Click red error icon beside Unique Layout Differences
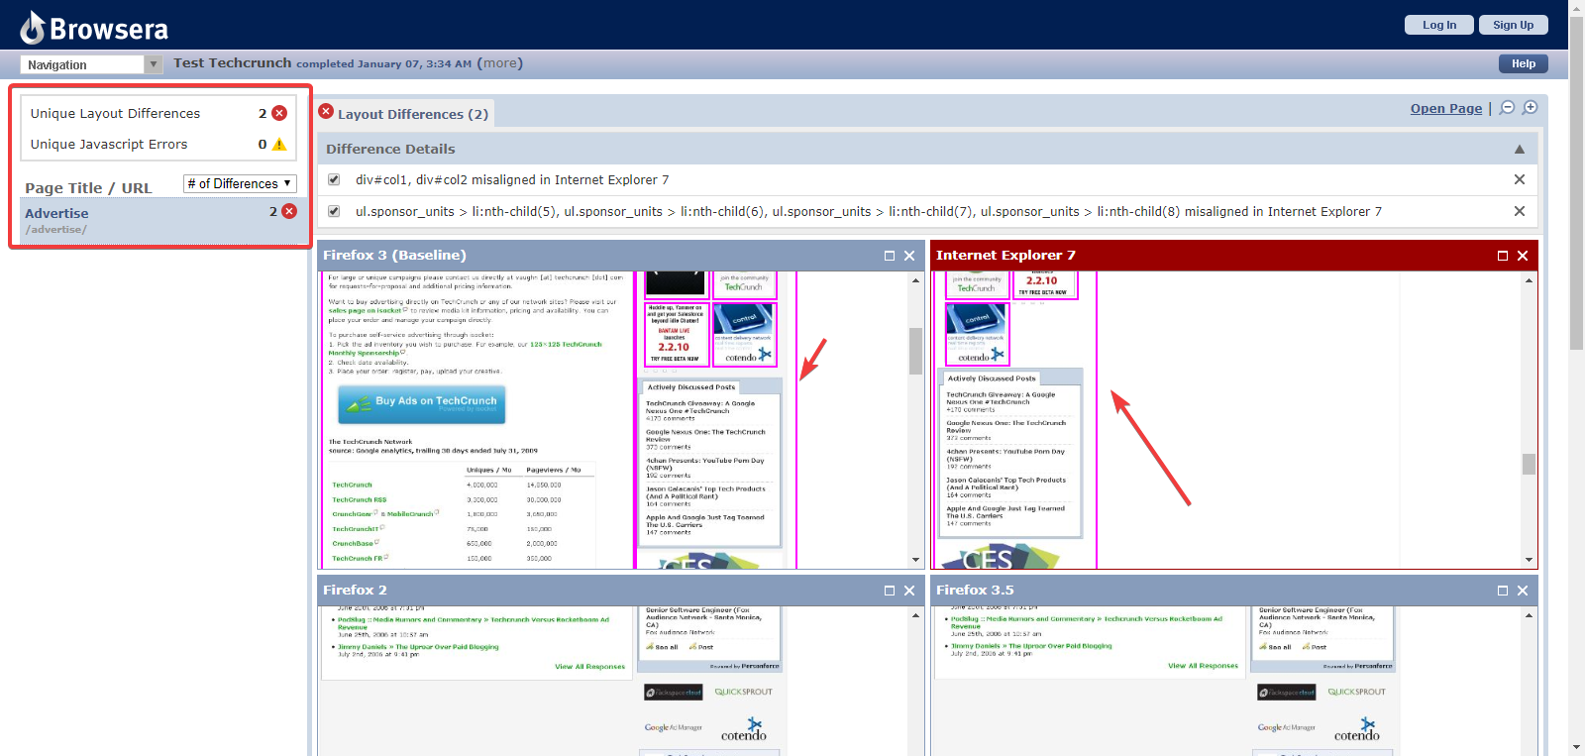The width and height of the screenshot is (1585, 756). click(279, 113)
